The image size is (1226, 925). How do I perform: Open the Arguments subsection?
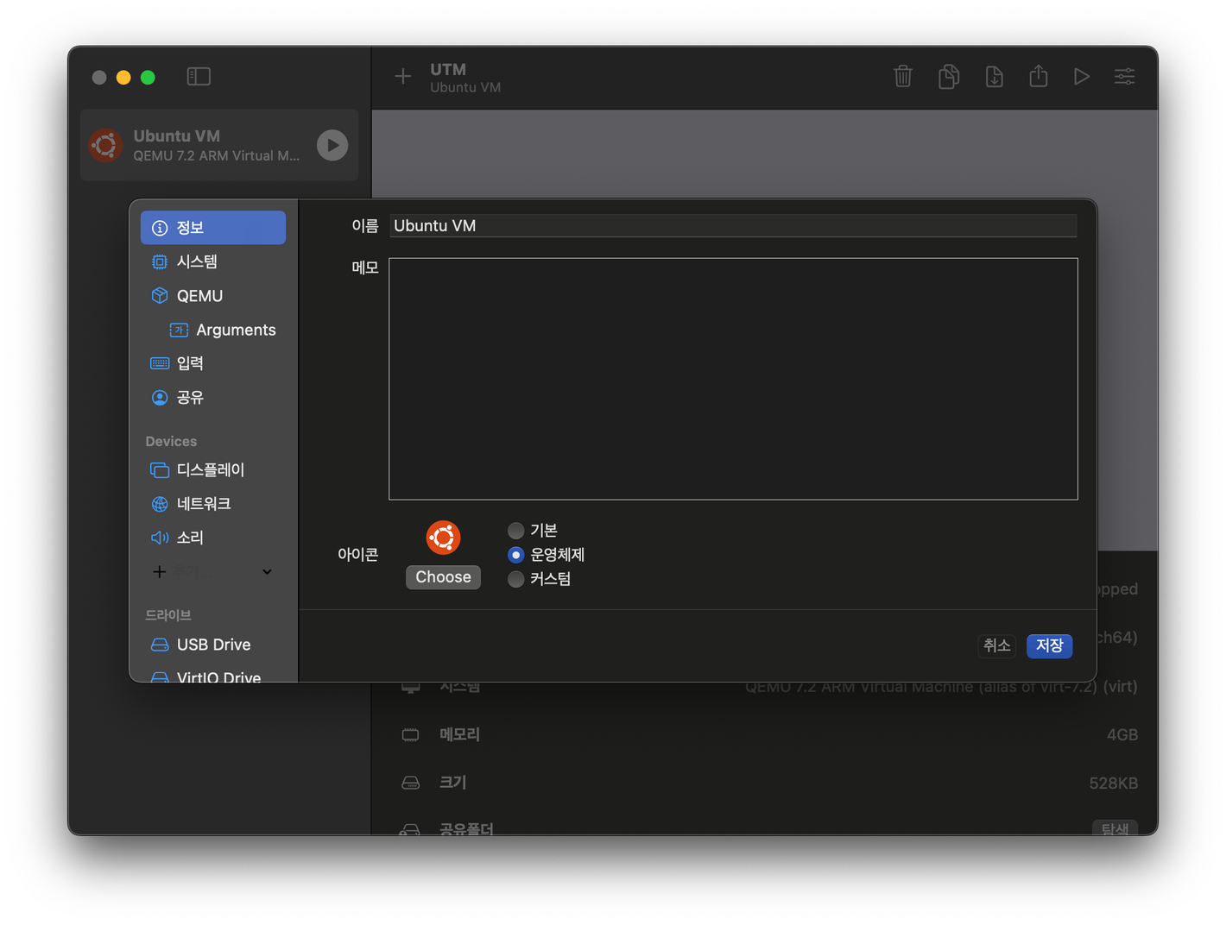(x=223, y=330)
